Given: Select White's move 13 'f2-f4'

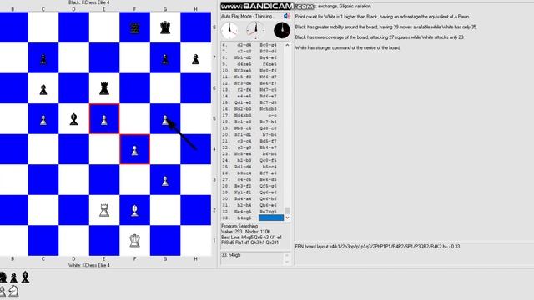Looking at the screenshot, I should coord(245,90).
